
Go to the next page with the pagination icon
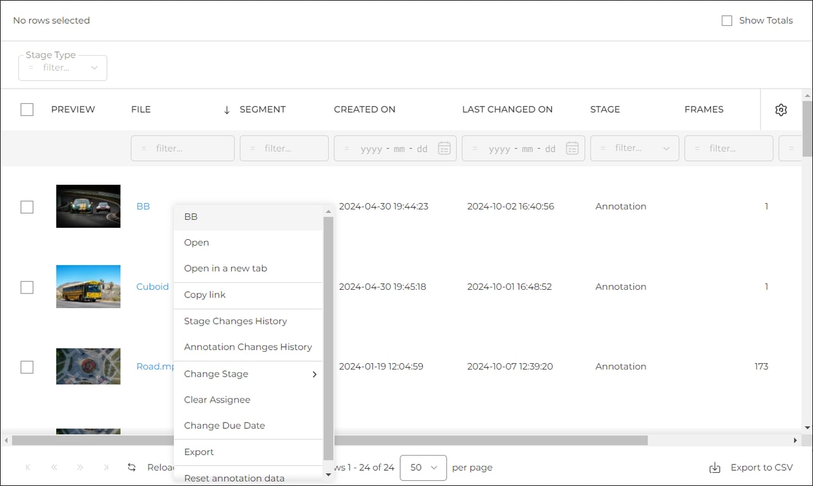point(80,467)
